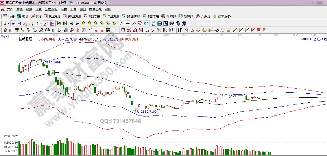Open the 行情 market quotes view
This screenshot has width=327, height=156.
coord(9,16)
